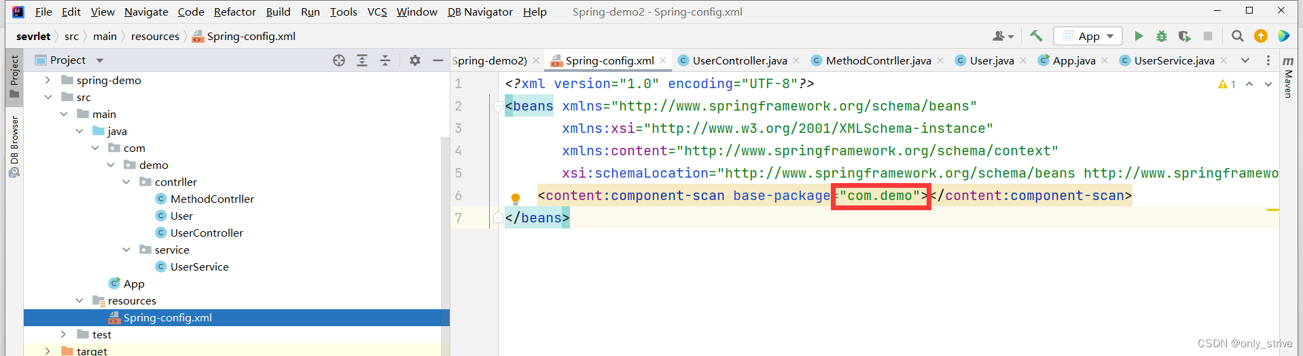The width and height of the screenshot is (1303, 356).
Task: Click the intention lightbulb on line 6
Action: (516, 199)
